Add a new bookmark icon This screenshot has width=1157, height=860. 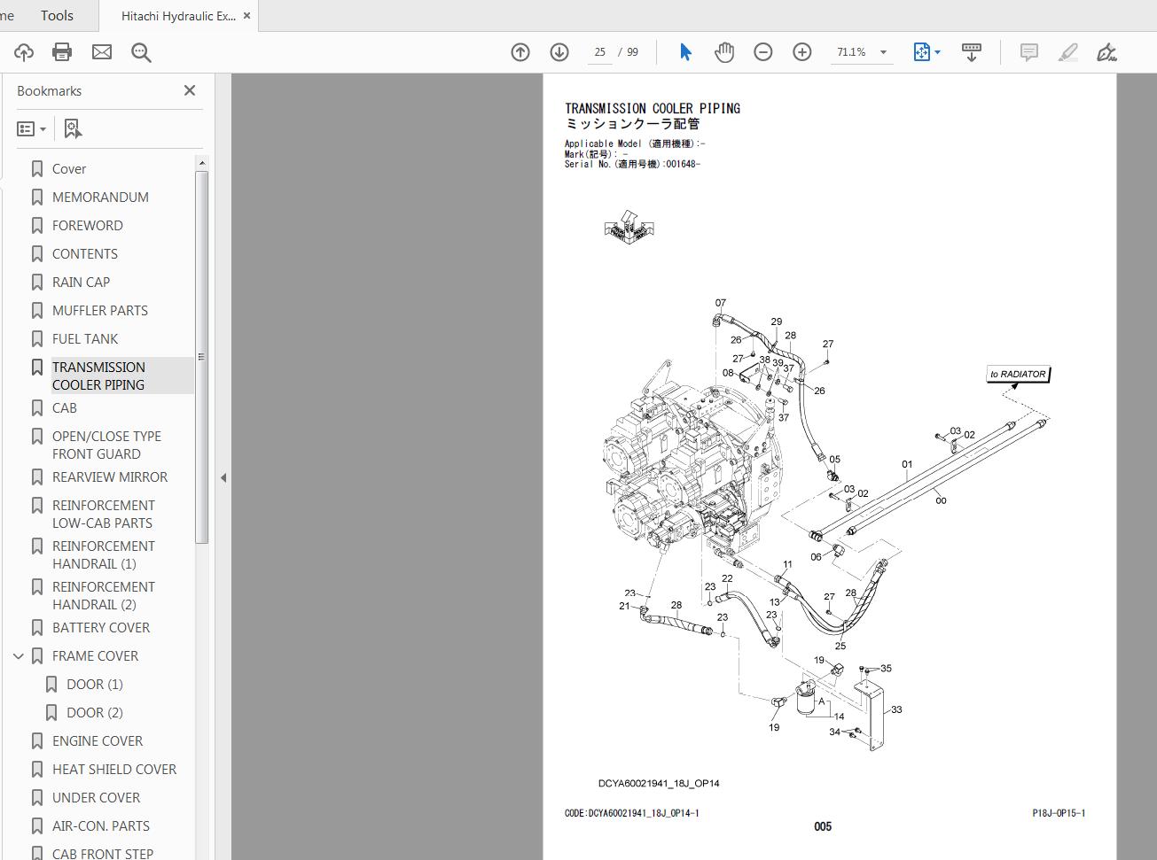click(73, 129)
